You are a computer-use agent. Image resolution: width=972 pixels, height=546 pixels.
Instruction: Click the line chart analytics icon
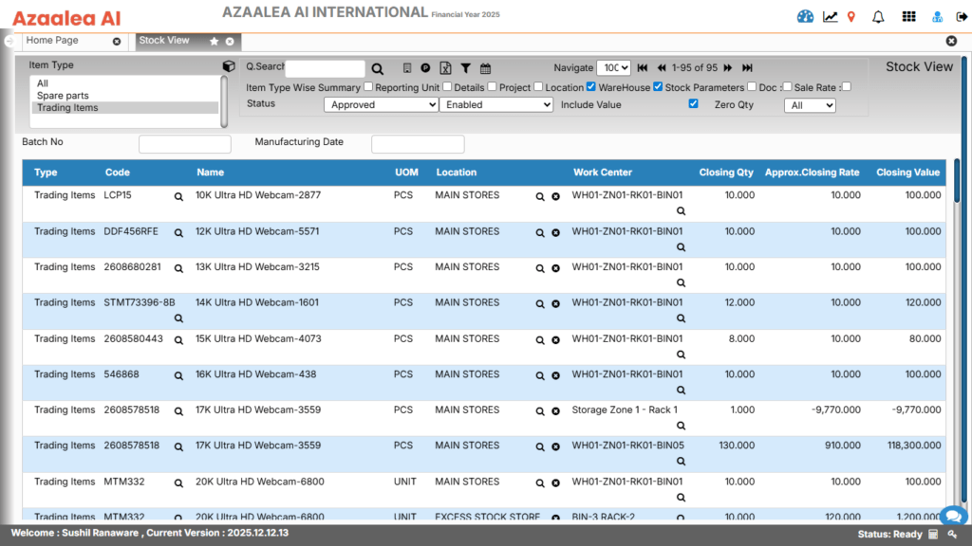click(830, 16)
